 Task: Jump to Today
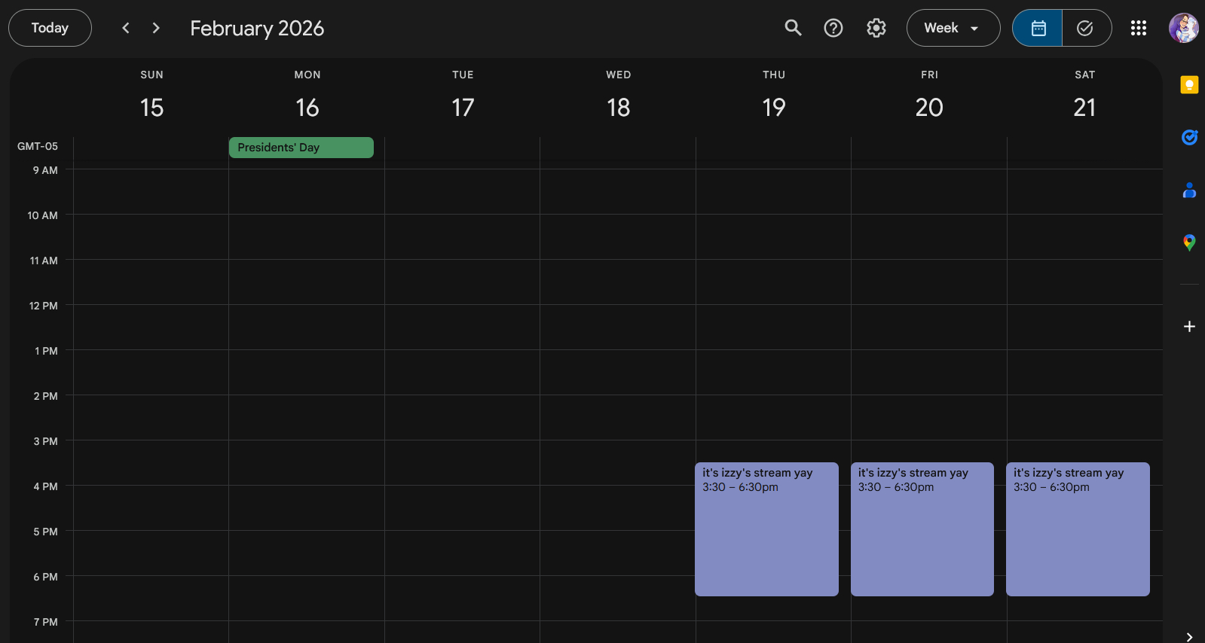point(50,28)
